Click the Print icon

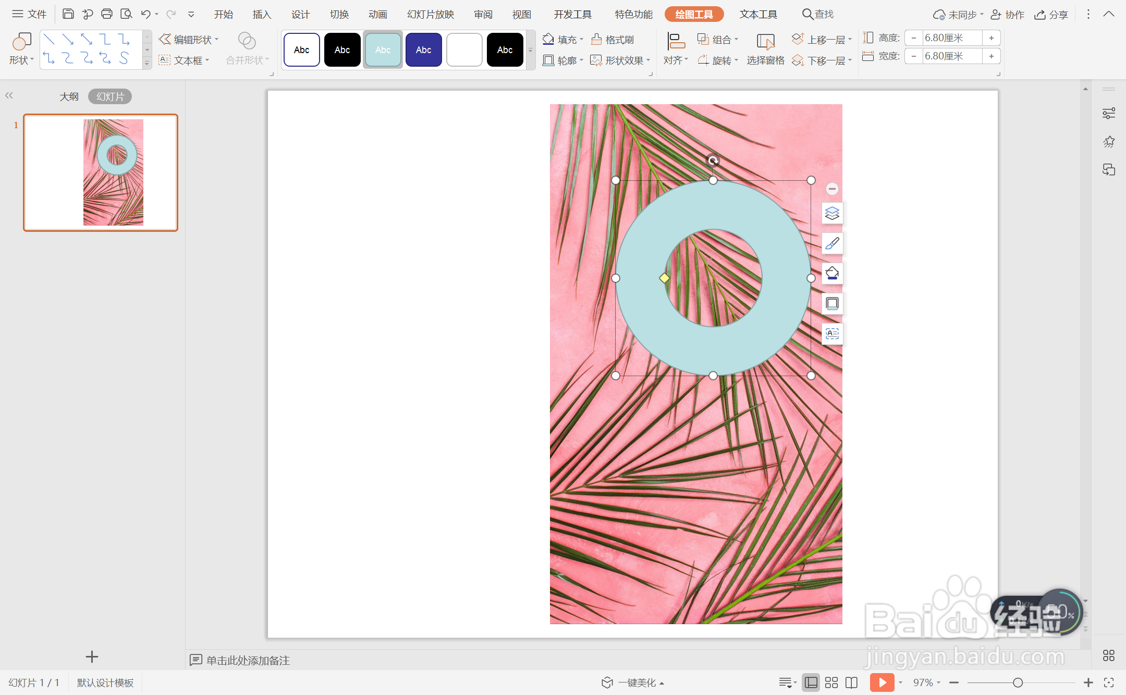point(107,14)
